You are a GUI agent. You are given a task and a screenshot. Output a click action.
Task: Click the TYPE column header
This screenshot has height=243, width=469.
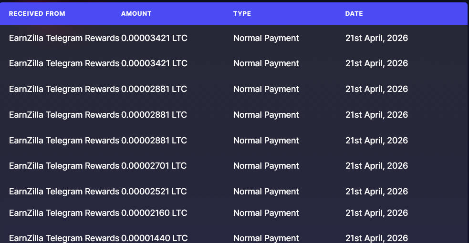pyautogui.click(x=242, y=13)
